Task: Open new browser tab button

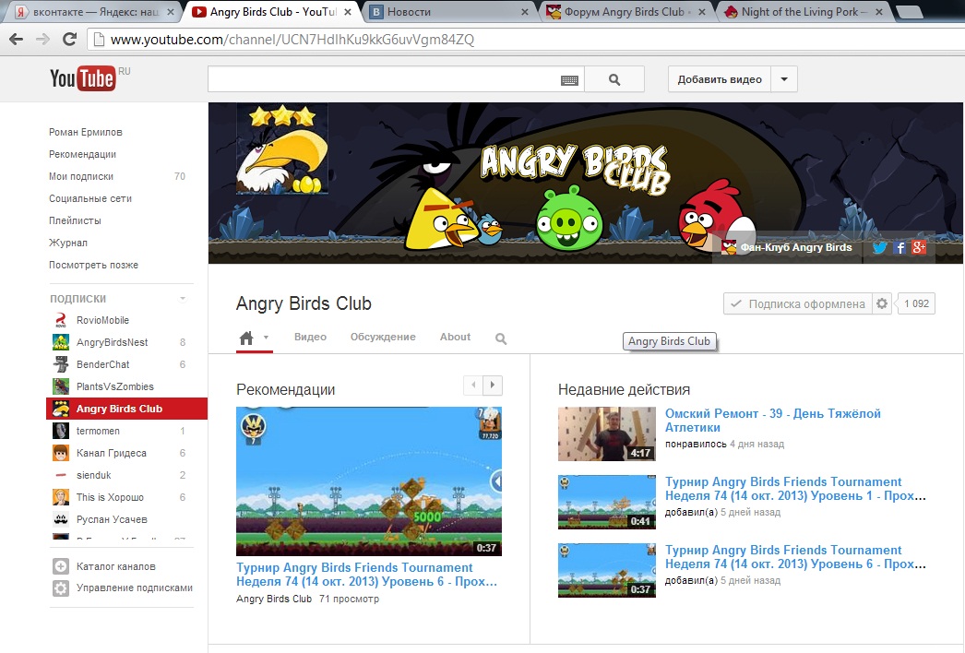Action: coord(909,12)
